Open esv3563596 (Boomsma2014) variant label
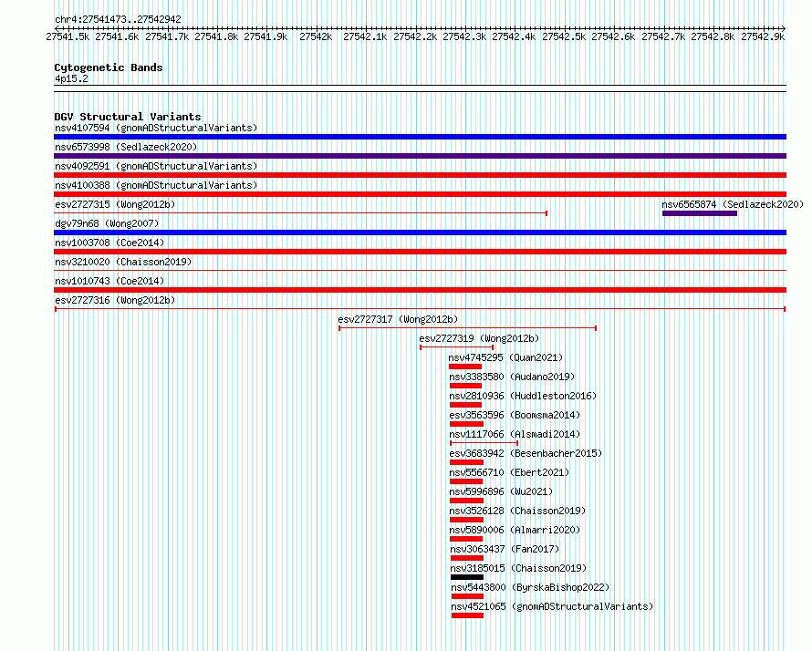 pos(515,415)
